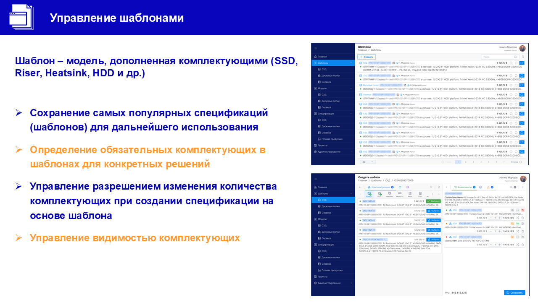Select System category icon

[x=369, y=194]
